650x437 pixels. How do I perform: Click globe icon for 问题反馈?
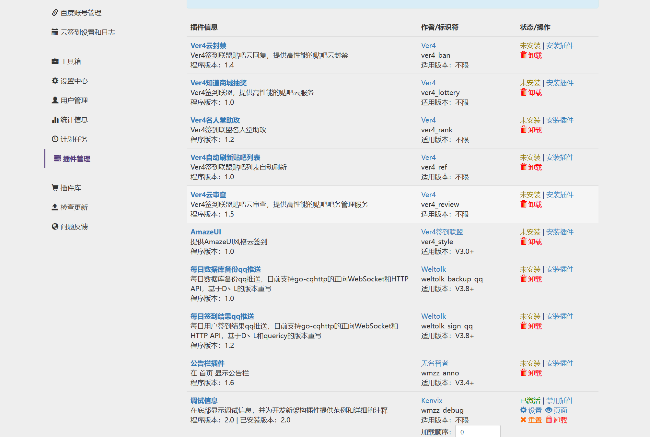(x=55, y=227)
